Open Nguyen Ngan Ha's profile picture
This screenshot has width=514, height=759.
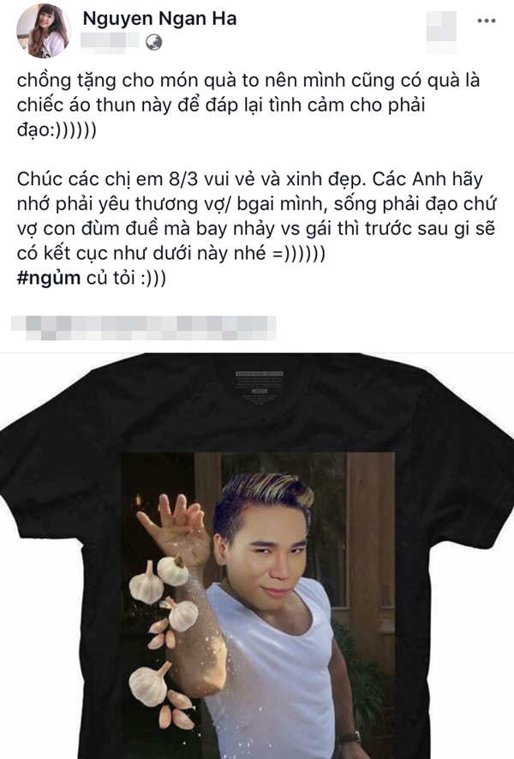click(x=44, y=32)
